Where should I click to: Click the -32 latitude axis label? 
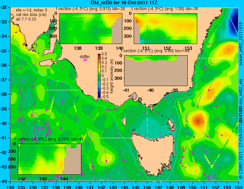(x=4, y=7)
